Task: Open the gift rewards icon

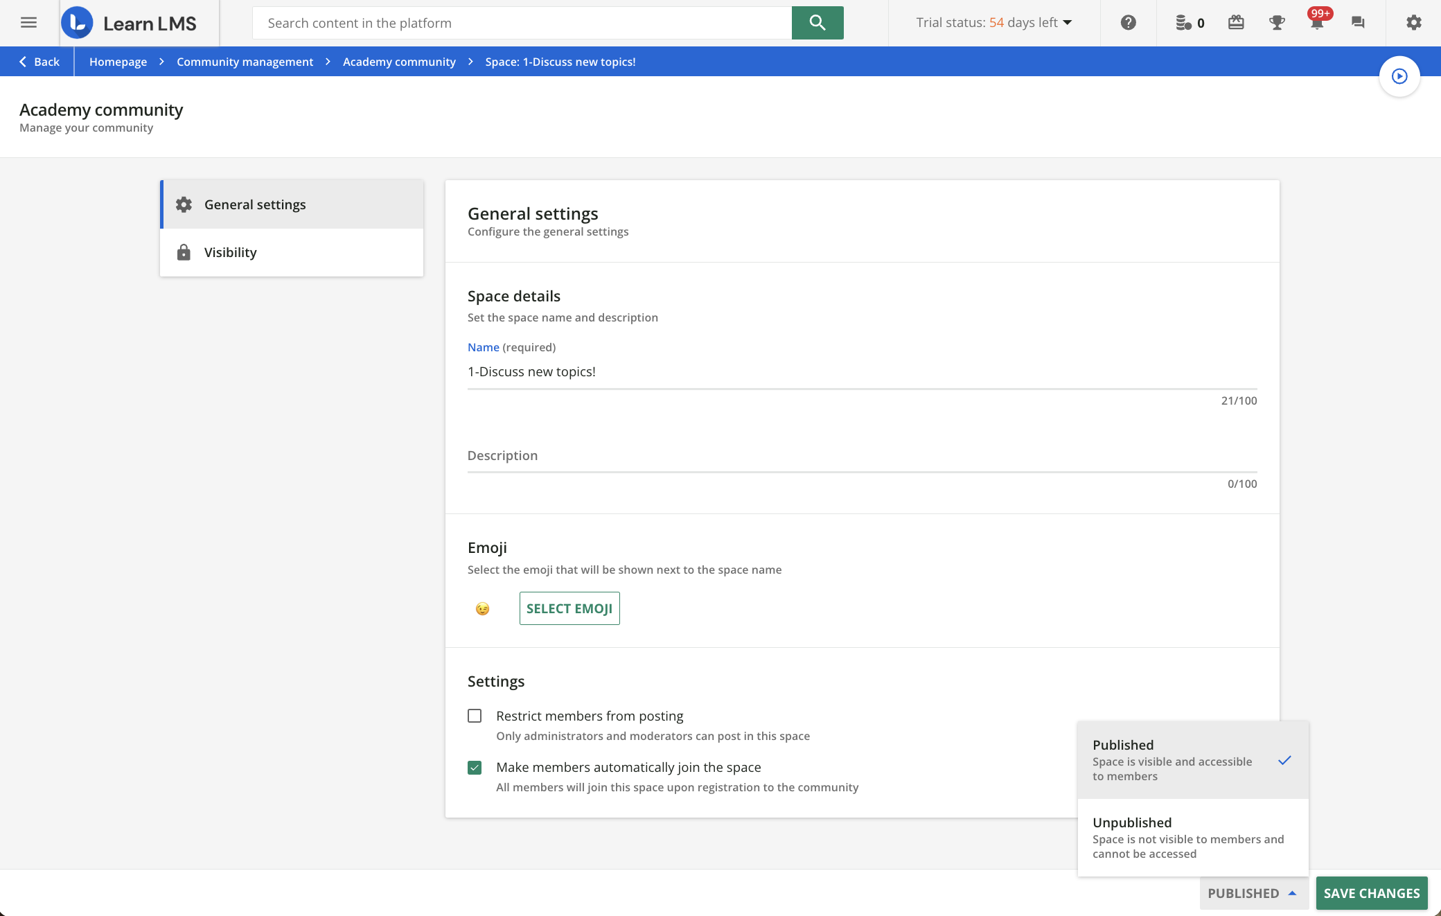Action: pos(1236,23)
